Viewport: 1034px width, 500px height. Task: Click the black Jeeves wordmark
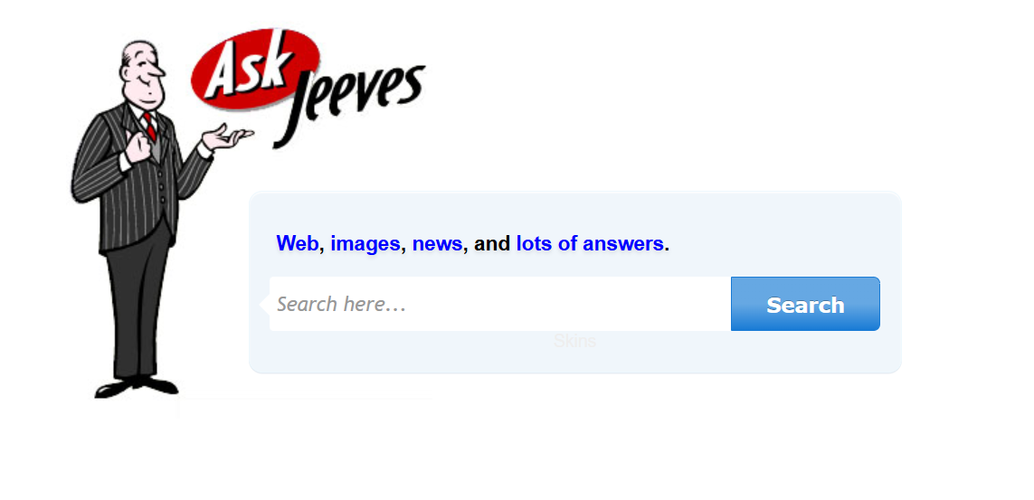[350, 99]
